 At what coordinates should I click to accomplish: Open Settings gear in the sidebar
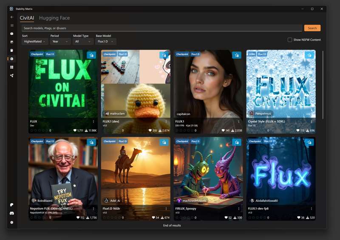pyautogui.click(x=12, y=222)
